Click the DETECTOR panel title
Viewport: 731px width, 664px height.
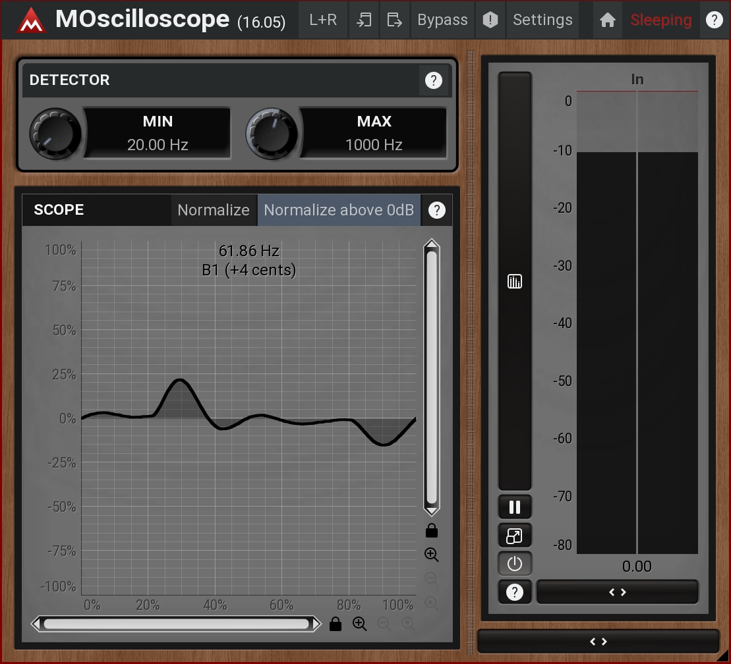(69, 80)
